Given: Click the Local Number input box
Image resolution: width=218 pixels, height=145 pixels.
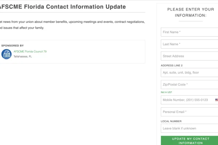Looking at the screenshot, I should pyautogui.click(x=189, y=128).
